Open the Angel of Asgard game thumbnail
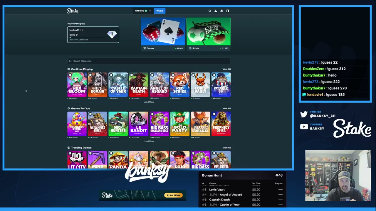Image resolution: width=376 pixels, height=211 pixels. 159,85
